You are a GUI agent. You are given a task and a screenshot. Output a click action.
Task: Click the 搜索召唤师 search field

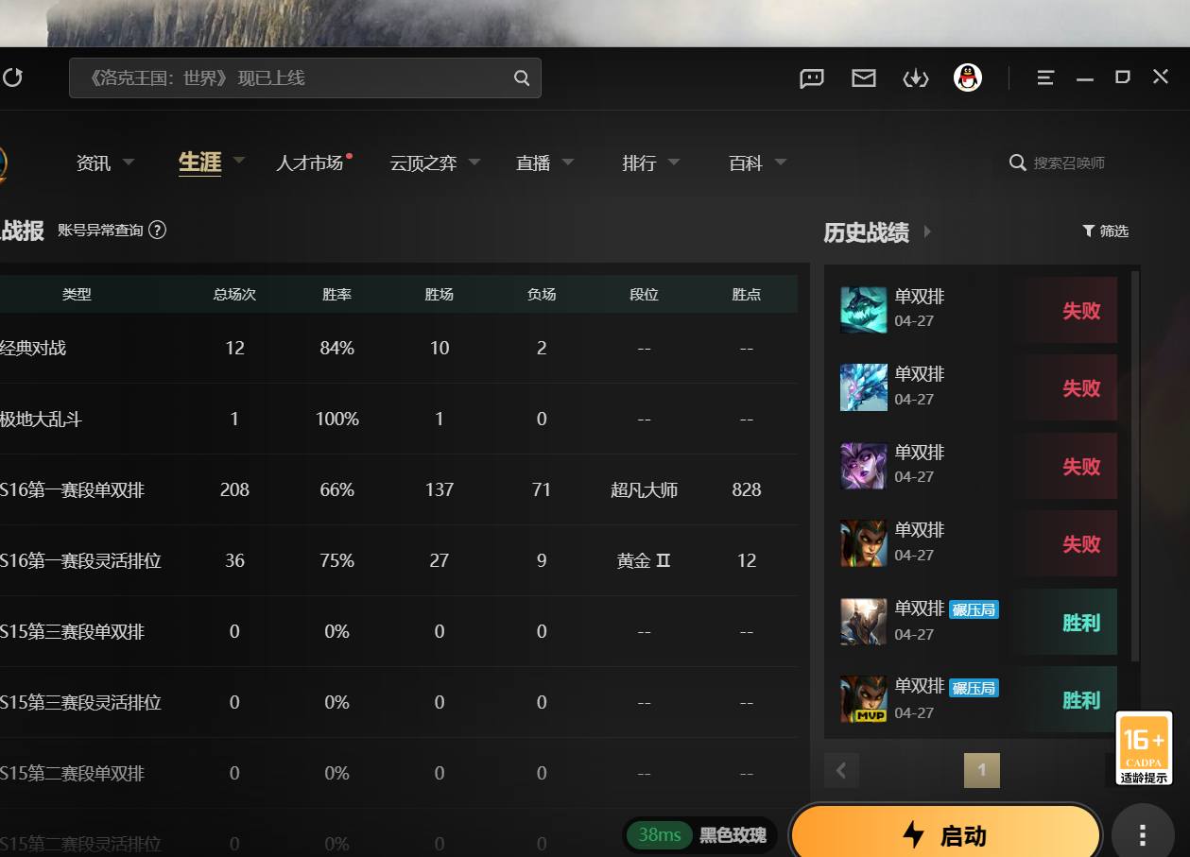tap(1069, 163)
